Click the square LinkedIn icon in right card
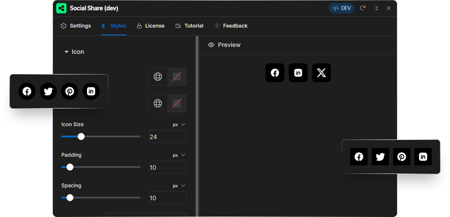Screen dimensions: 450x217 (x=423, y=157)
